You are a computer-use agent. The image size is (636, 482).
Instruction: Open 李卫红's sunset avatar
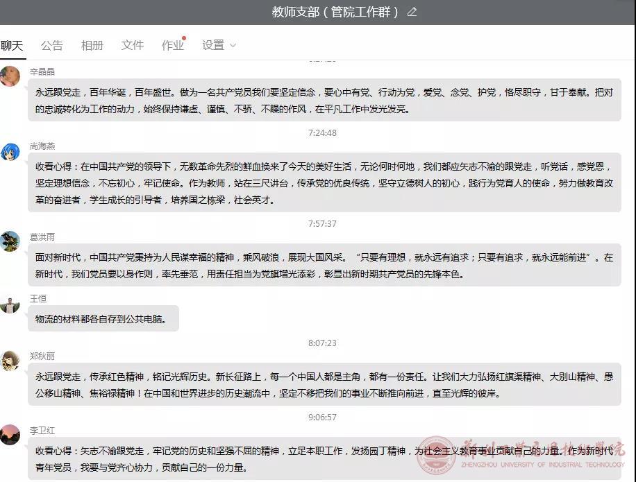10,435
